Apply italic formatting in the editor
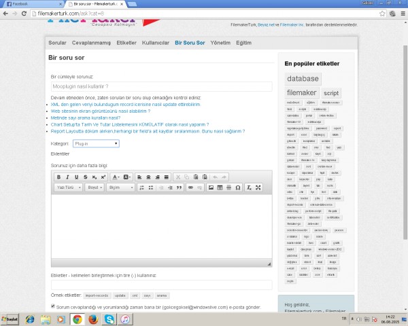Viewport: 408px width, 326px height. coord(67,177)
